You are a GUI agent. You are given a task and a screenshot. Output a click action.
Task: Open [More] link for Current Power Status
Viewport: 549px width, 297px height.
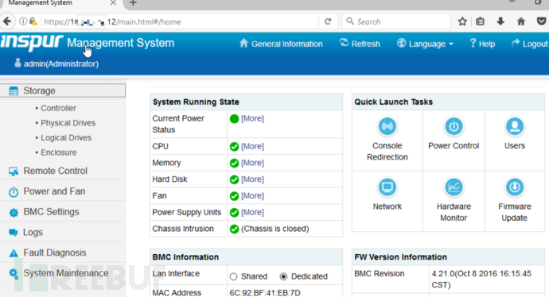[x=252, y=118]
